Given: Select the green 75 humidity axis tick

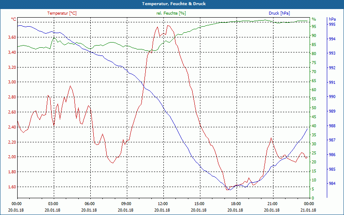Looking at the screenshot, I should [314, 63].
